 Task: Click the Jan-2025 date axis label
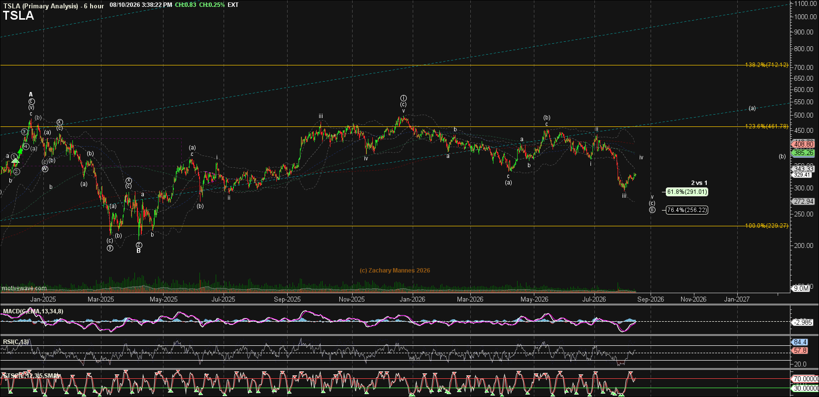pos(43,299)
